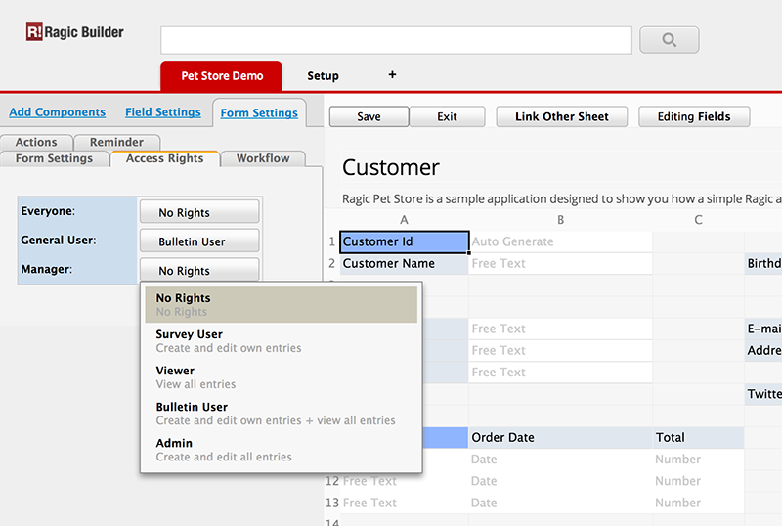Image resolution: width=782 pixels, height=526 pixels.
Task: Click the Order Date column header cell
Action: [x=560, y=438]
